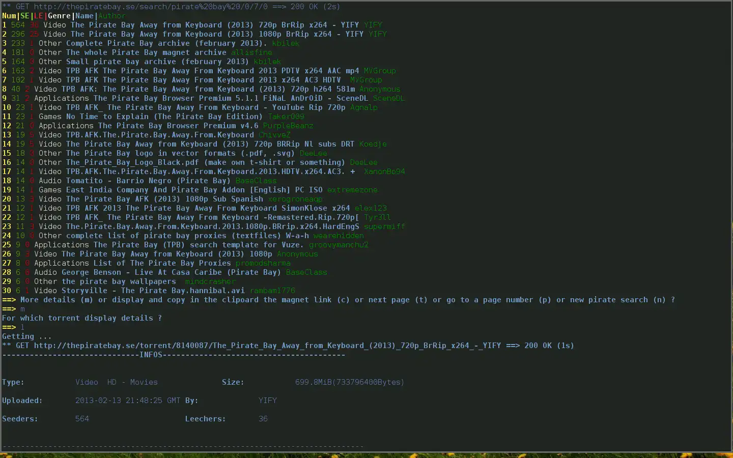Click row 26 by author Anonymous
The height and width of the screenshot is (458, 733).
click(x=160, y=254)
